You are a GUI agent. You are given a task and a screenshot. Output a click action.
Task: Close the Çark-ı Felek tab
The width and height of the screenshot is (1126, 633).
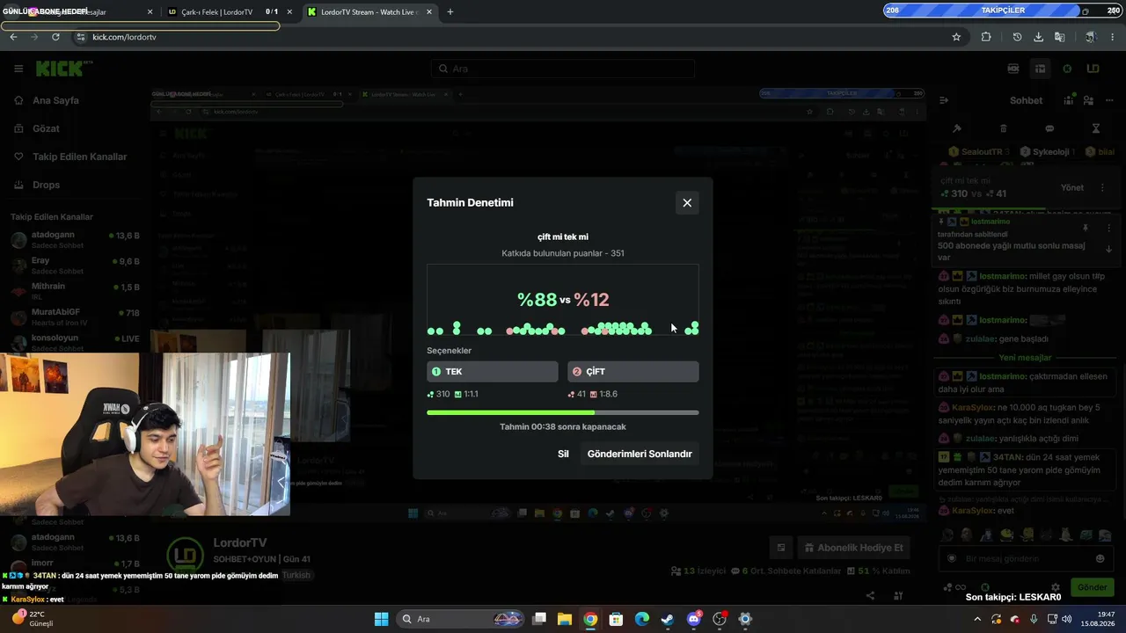tap(289, 12)
